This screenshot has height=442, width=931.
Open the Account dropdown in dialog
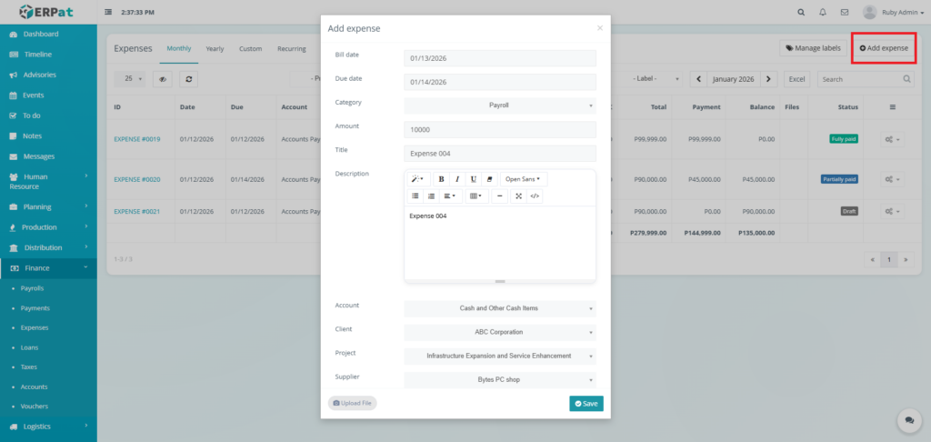pos(500,308)
